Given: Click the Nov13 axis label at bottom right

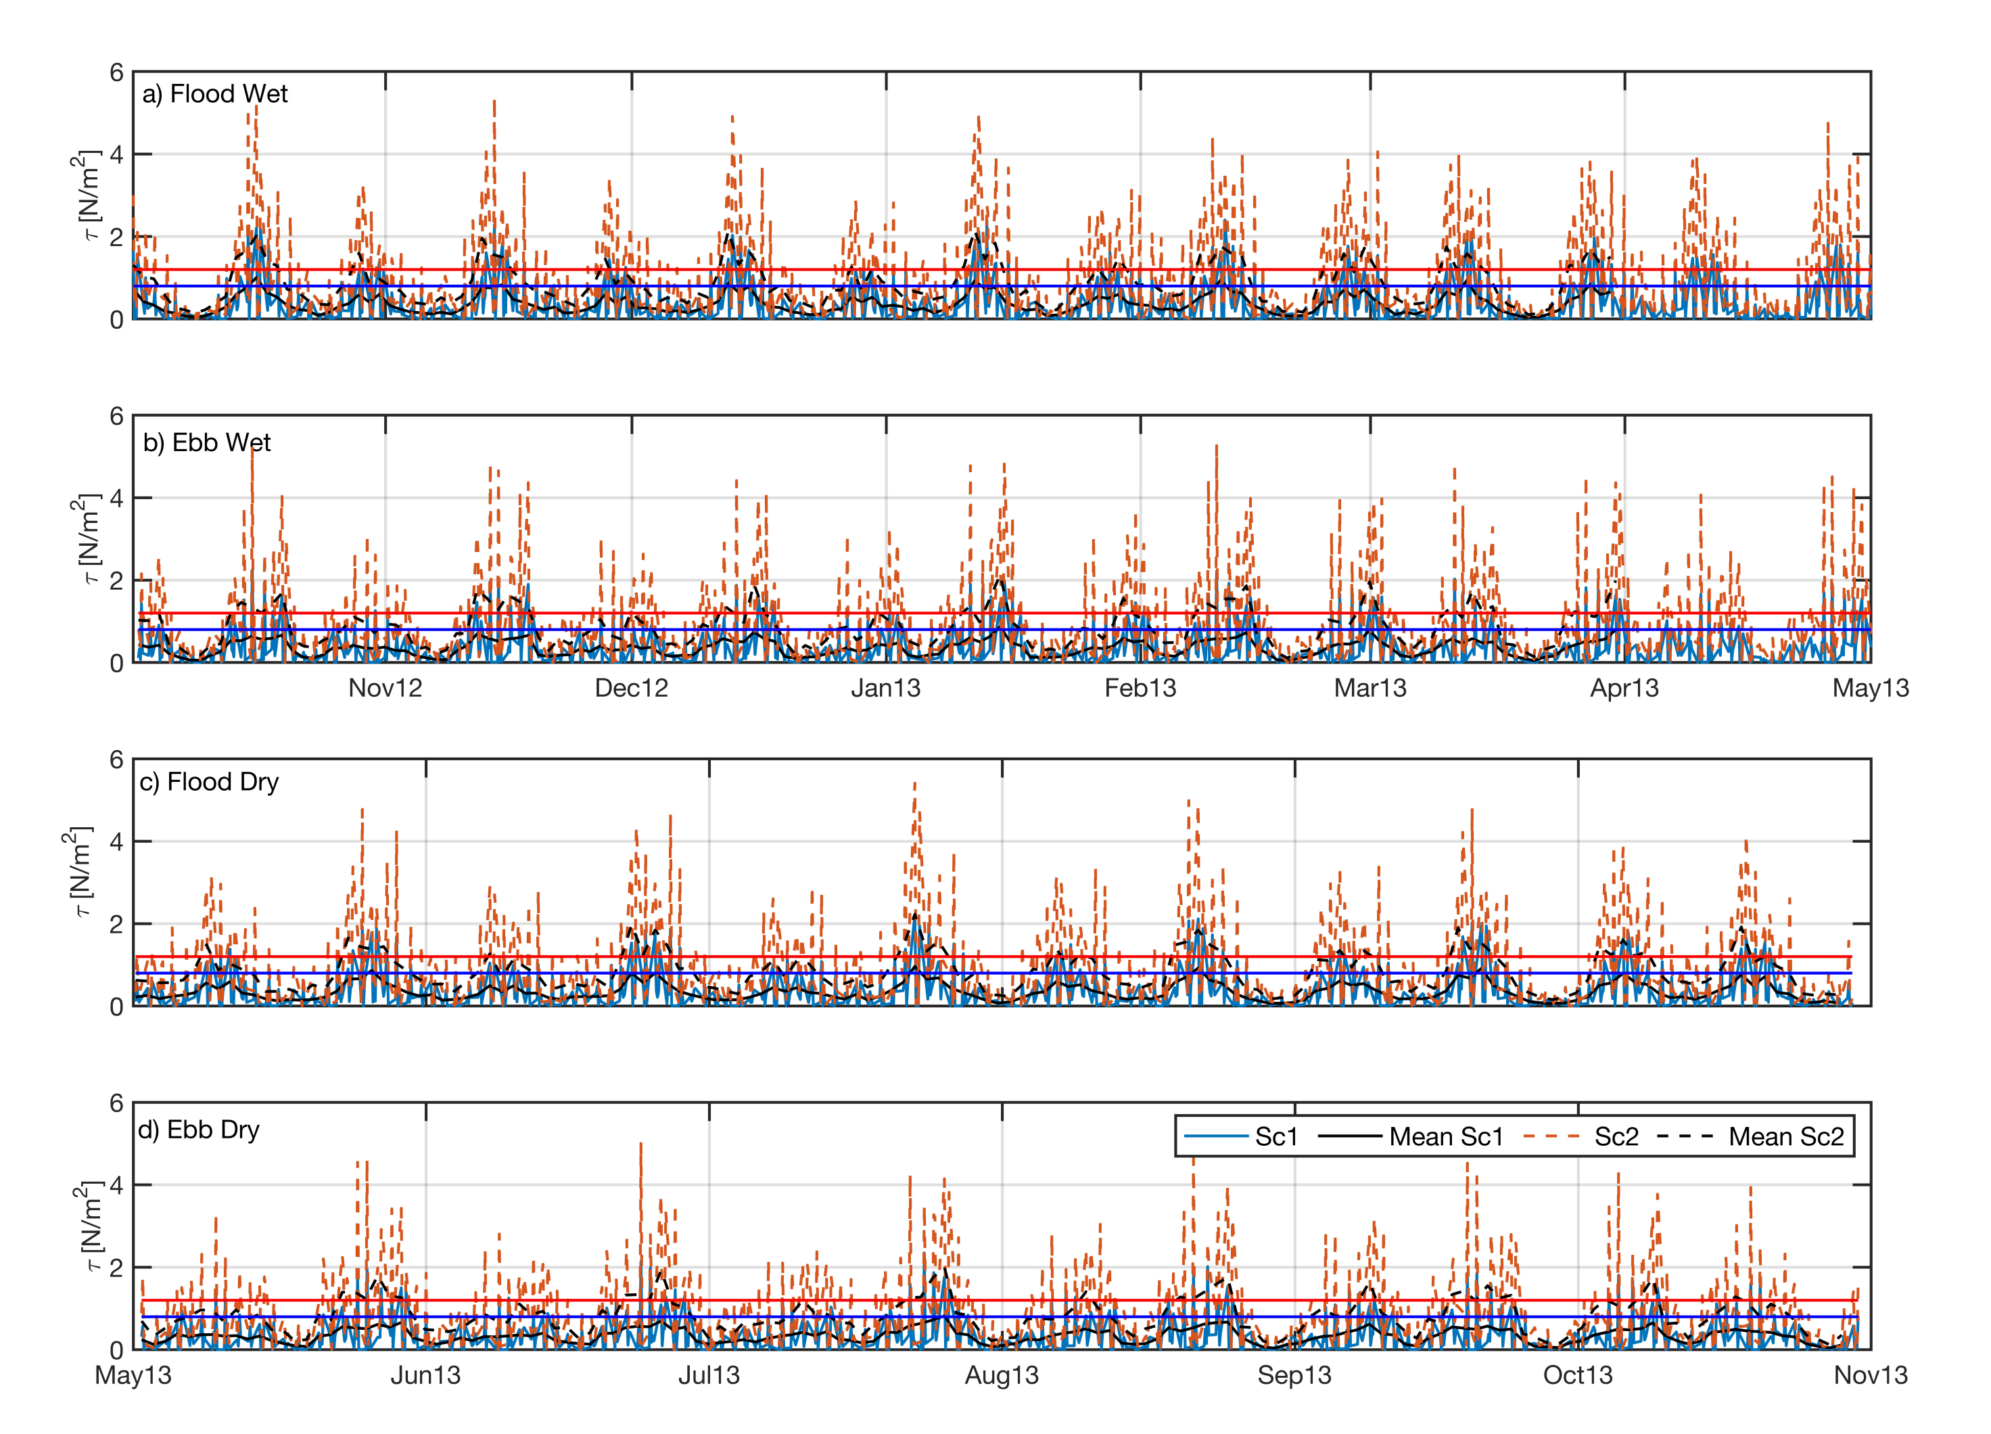Looking at the screenshot, I should [1870, 1375].
